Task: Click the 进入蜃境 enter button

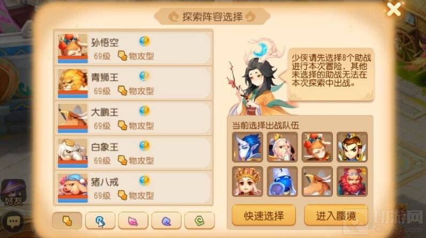Action: click(336, 216)
